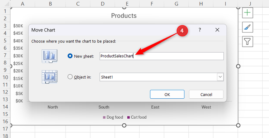Open the Sheet1 combo box
The height and width of the screenshot is (138, 269).
[x=162, y=77]
